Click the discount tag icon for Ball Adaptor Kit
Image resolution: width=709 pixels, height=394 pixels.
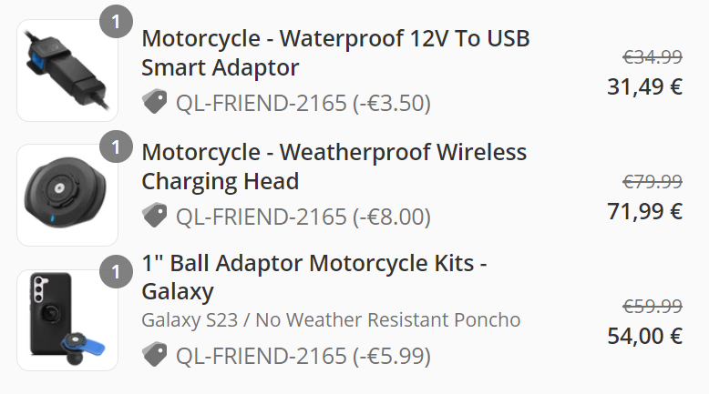[x=155, y=355]
